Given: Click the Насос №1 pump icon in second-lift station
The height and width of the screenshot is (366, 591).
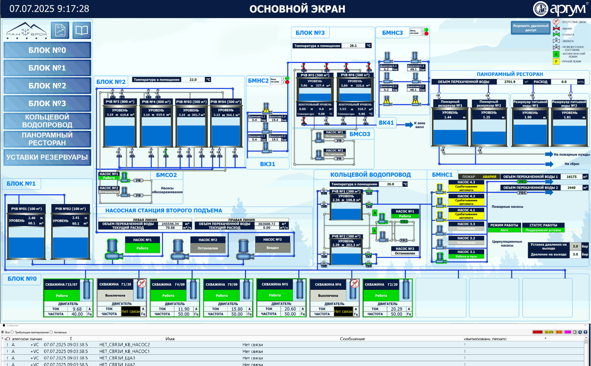Looking at the screenshot, I should (112, 249).
